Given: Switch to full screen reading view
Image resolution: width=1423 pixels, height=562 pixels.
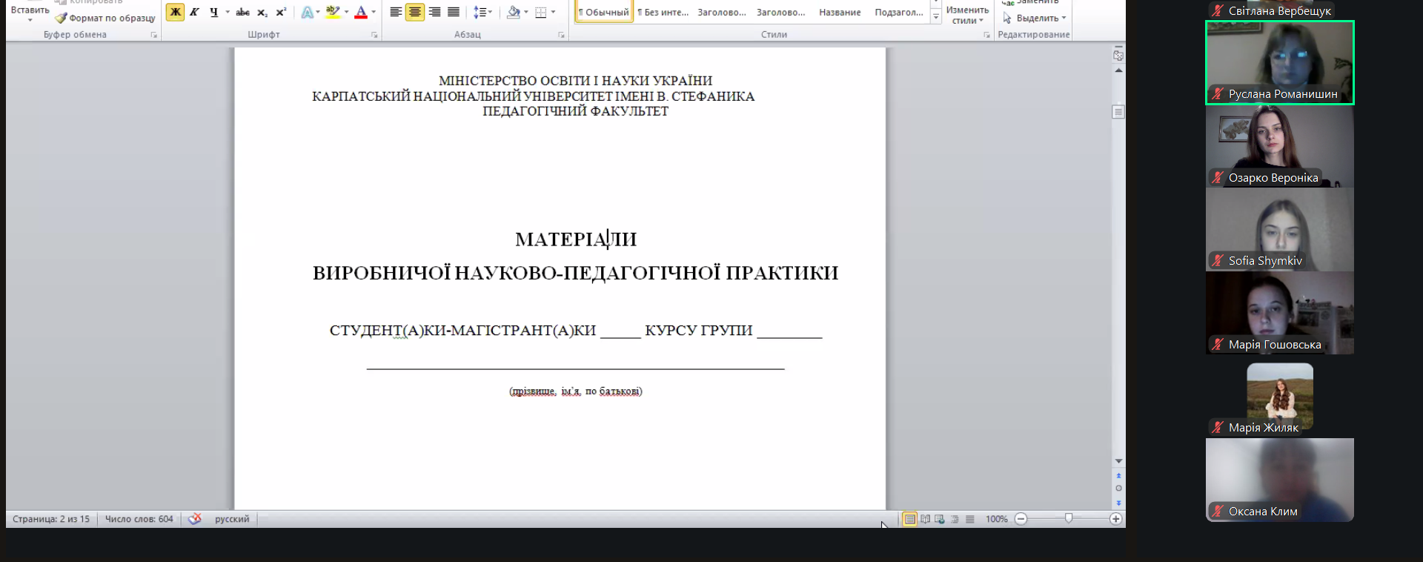Looking at the screenshot, I should [925, 519].
